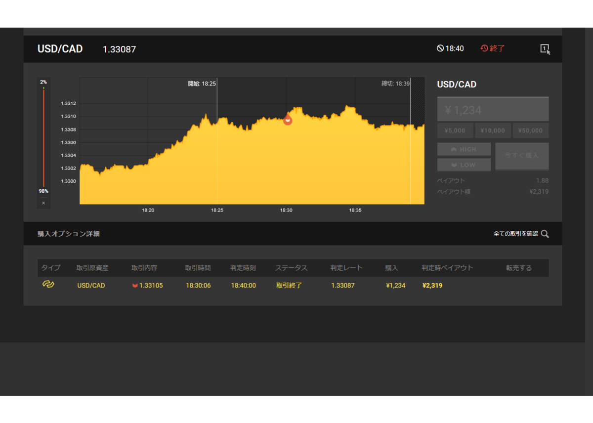
Task: Click the 締切: 18:39 chart marker label
Action: pyautogui.click(x=395, y=84)
